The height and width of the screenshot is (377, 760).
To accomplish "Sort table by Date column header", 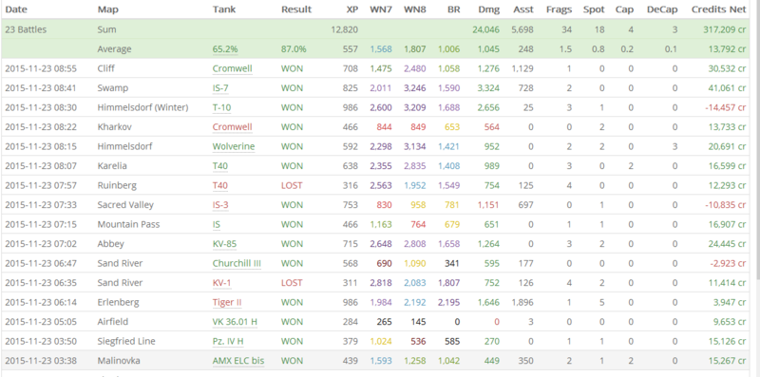I will click(15, 9).
